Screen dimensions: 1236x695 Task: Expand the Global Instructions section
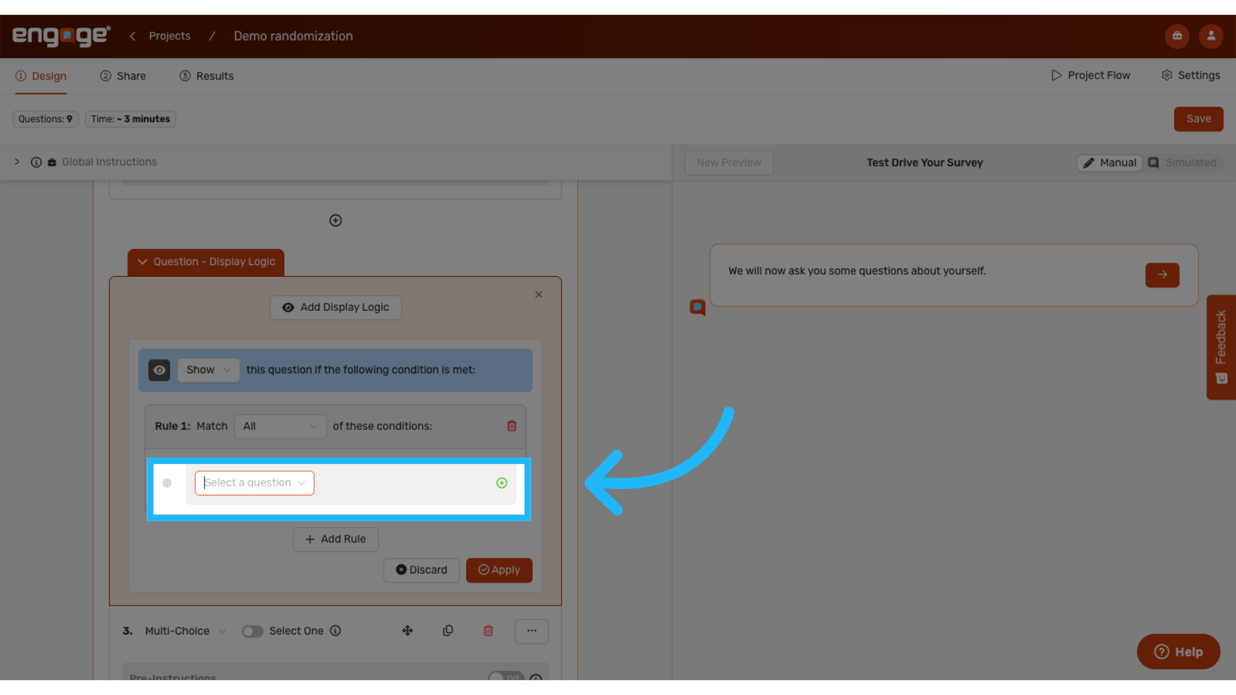[x=17, y=162]
